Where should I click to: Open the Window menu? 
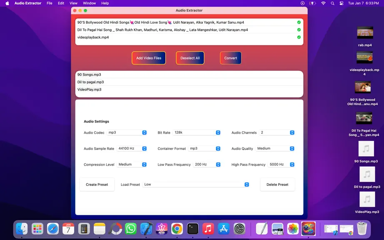89,3
